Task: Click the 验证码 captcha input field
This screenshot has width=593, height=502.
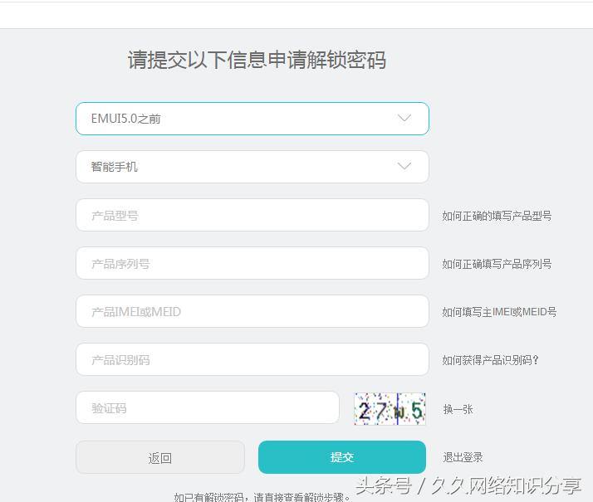Action: click(208, 407)
